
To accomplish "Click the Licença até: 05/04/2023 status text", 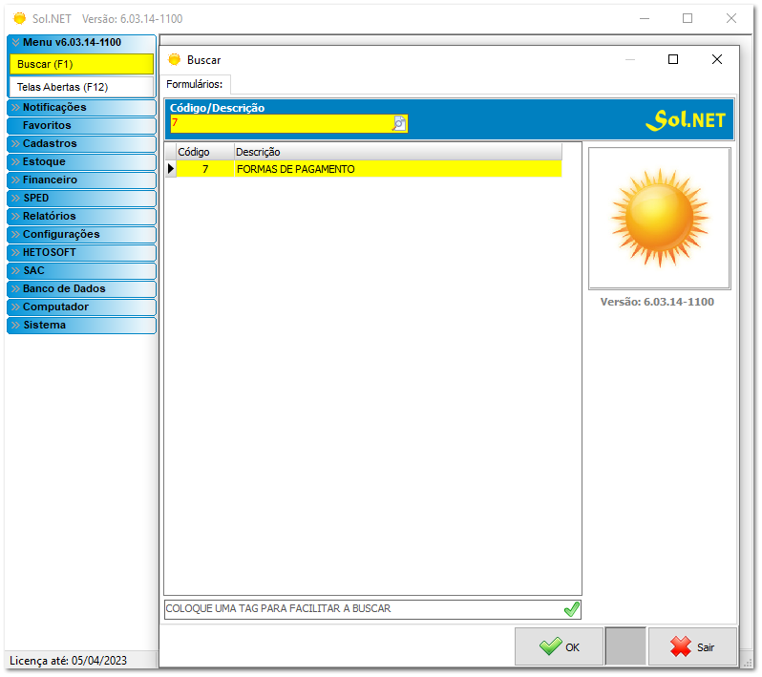I will tap(68, 661).
